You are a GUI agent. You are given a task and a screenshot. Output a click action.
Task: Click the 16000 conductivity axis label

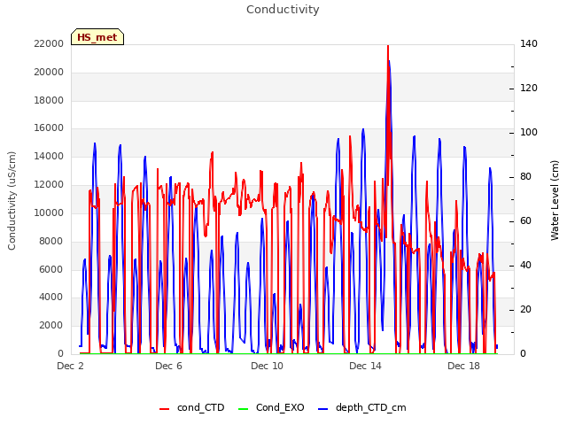coord(49,127)
